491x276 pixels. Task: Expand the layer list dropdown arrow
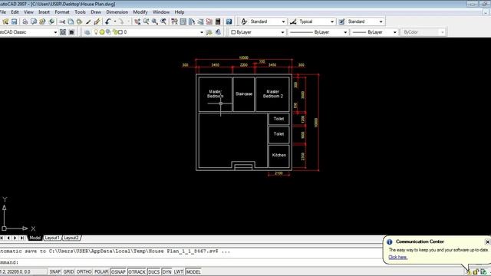(x=202, y=32)
